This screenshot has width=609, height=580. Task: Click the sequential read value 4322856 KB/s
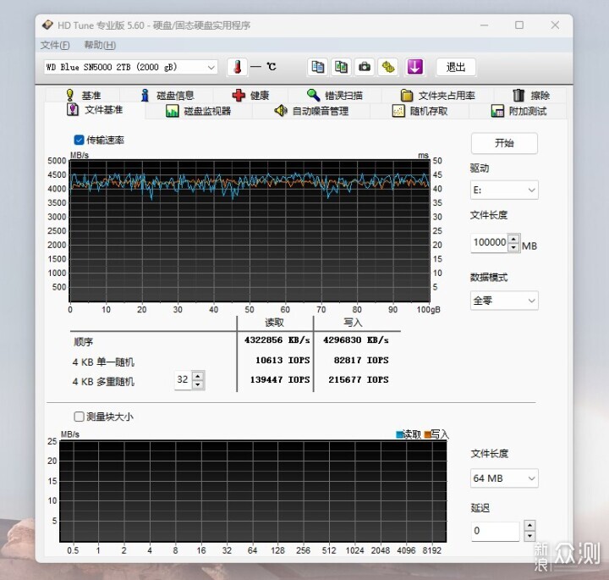(277, 340)
